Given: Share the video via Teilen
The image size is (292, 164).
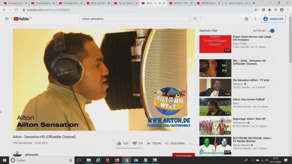Looking at the screenshot, I should click(x=153, y=144).
